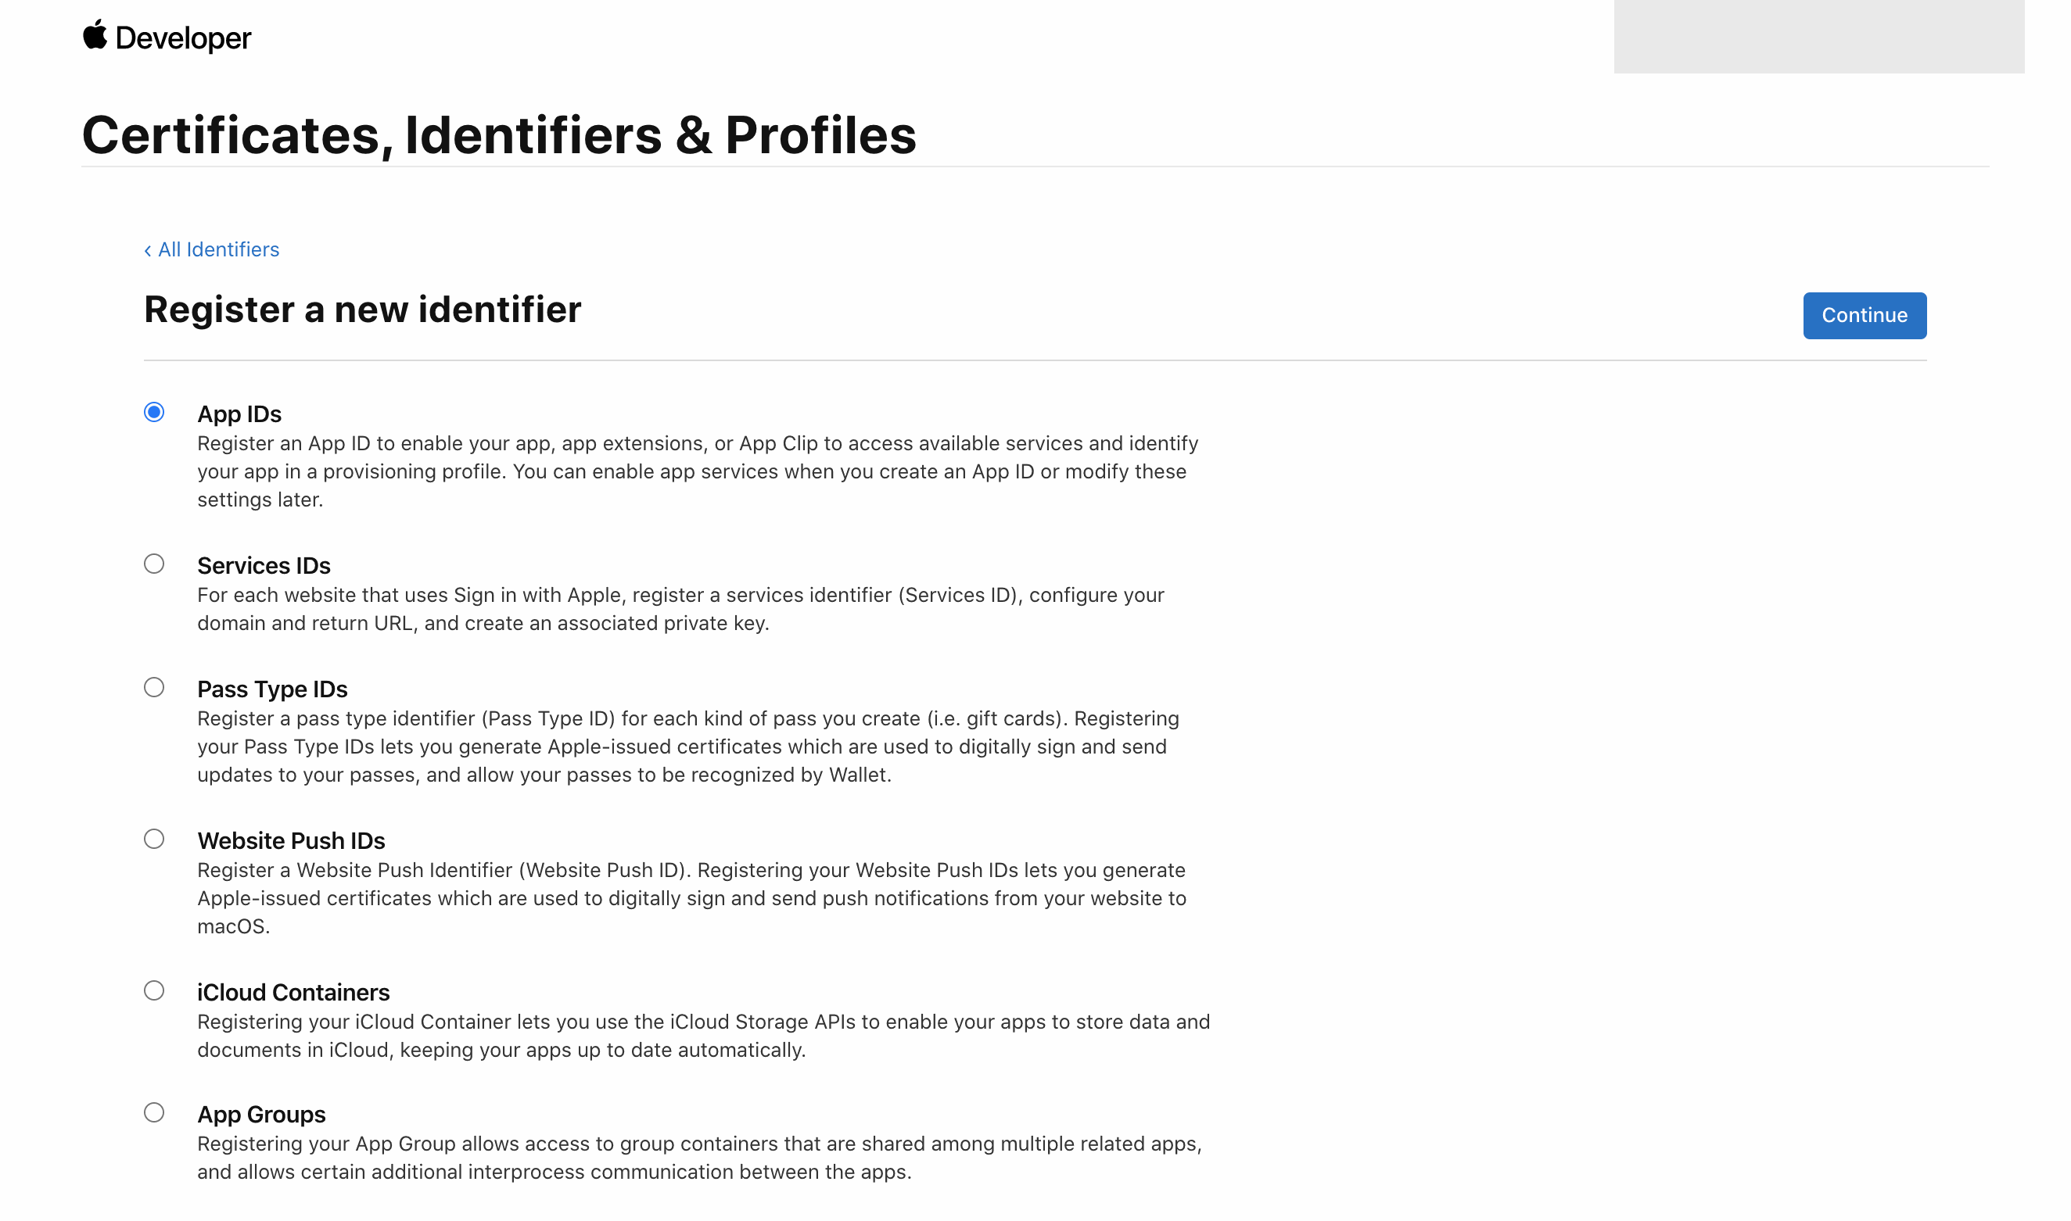Click the Certificates, Identifiers & Profiles heading
Screen dimensions: 2071x1221
click(x=499, y=135)
